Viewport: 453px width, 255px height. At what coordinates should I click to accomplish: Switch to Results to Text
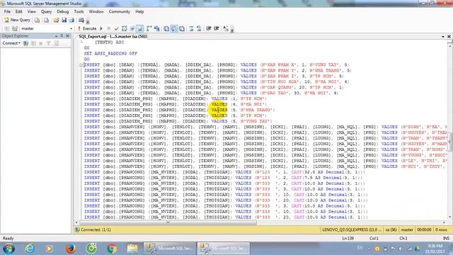click(x=166, y=28)
